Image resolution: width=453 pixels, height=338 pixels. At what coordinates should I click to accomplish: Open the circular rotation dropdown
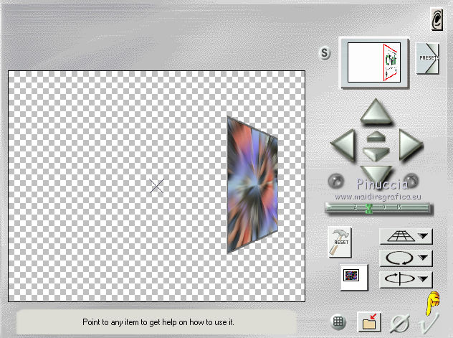(406, 258)
